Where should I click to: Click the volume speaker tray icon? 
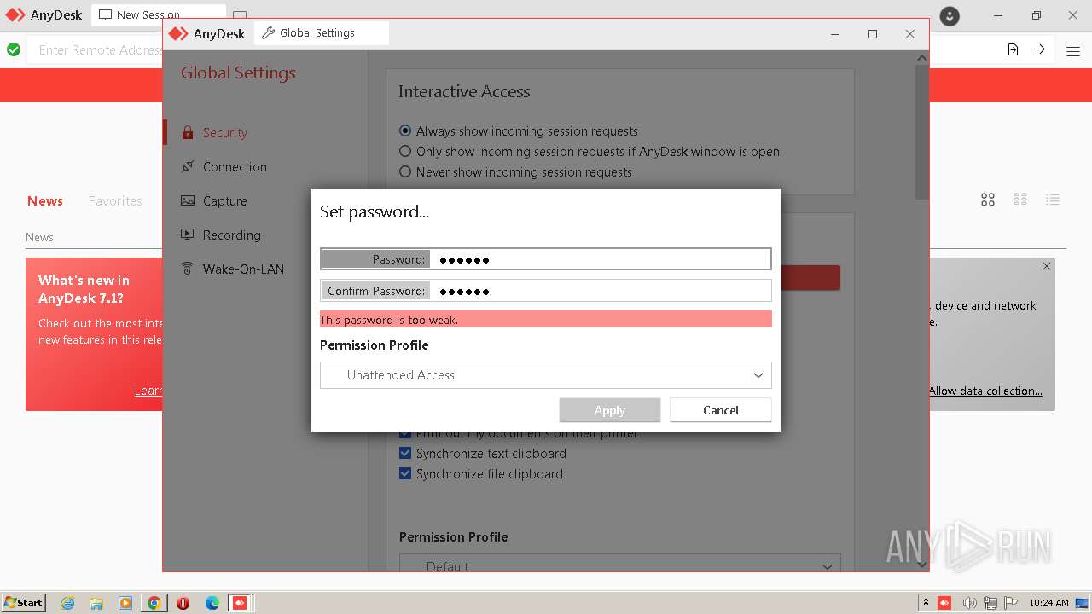(x=969, y=603)
